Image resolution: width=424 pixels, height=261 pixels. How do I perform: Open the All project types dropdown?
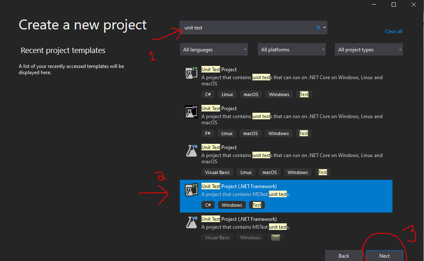tap(368, 49)
